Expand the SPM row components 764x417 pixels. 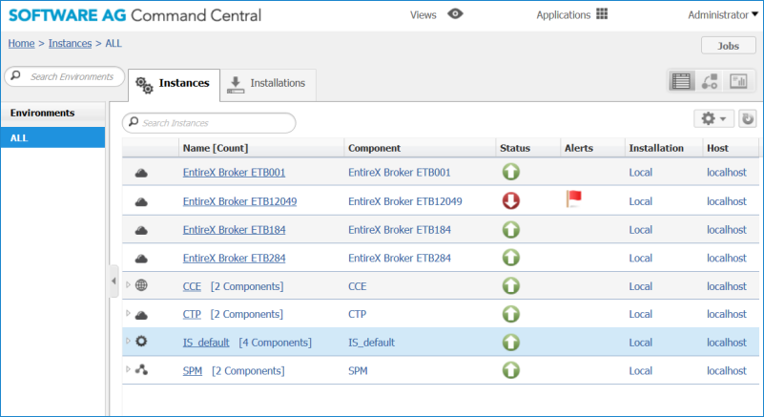[128, 369]
